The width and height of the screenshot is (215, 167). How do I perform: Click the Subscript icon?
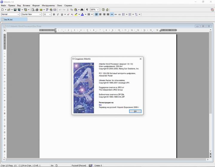(x=72, y=14)
